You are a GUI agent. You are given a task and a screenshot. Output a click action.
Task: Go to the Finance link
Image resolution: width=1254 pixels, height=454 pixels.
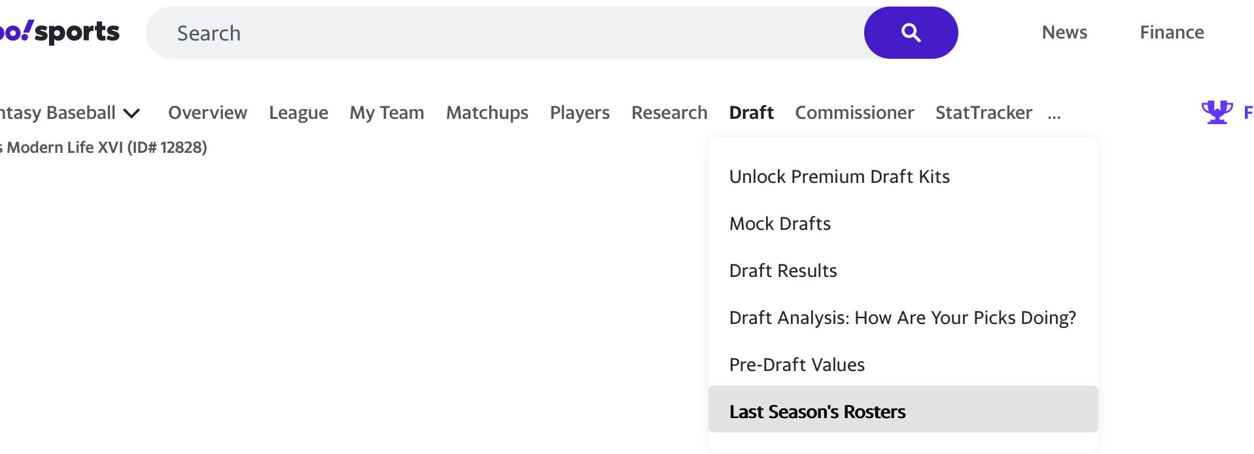tap(1171, 33)
